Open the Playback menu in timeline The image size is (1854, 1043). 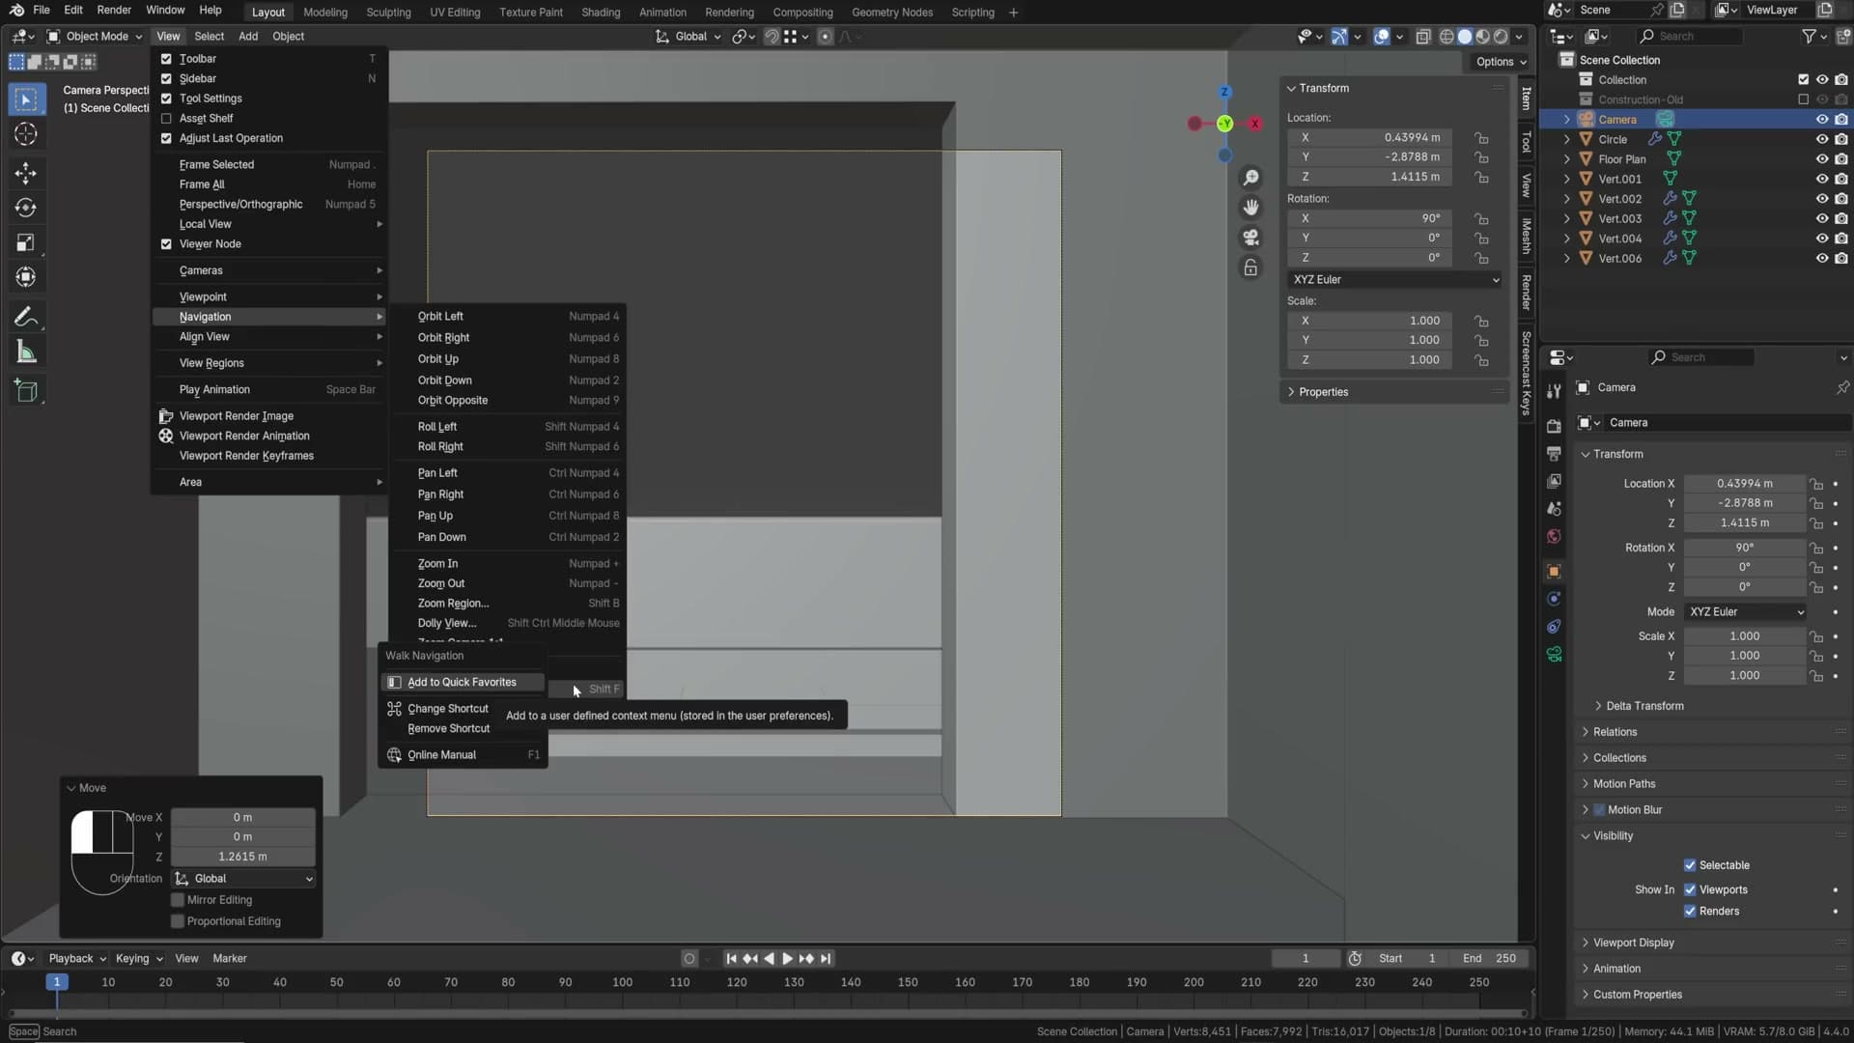(76, 959)
